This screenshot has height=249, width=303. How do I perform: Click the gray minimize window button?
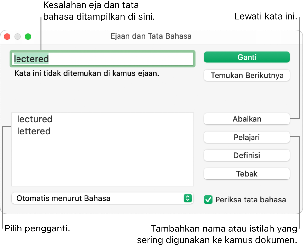17,37
